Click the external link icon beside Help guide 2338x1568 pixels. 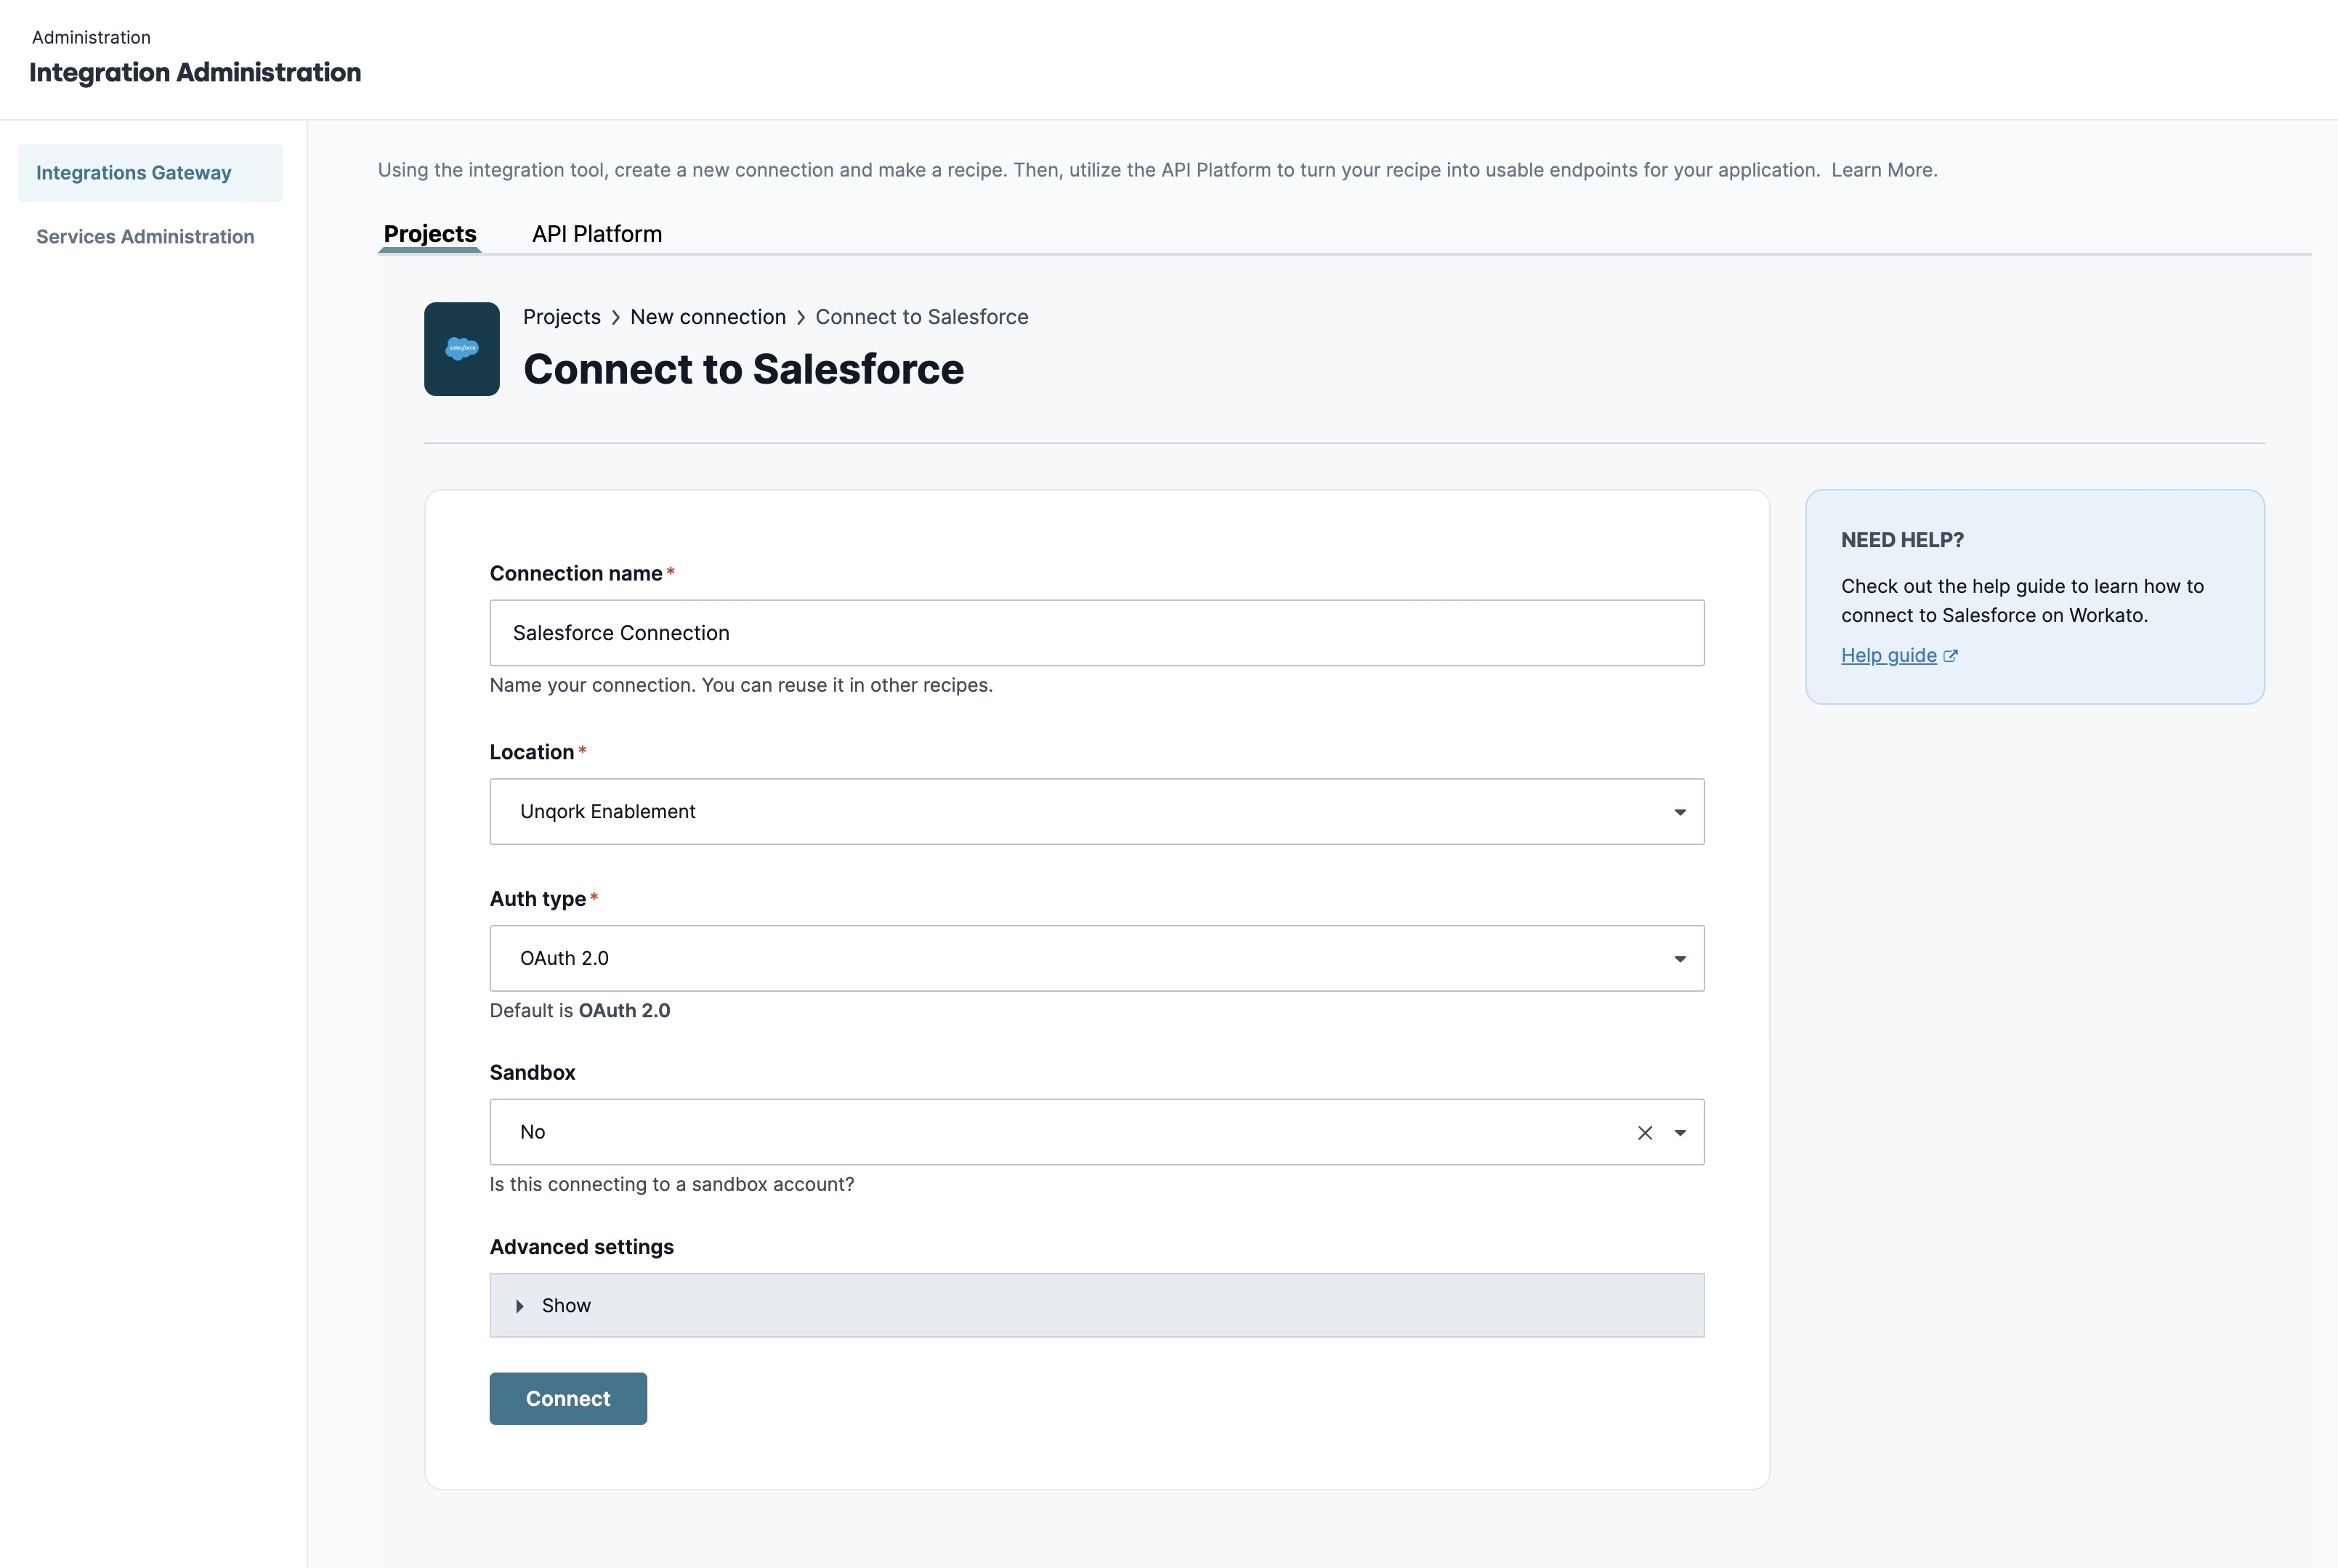click(1950, 656)
